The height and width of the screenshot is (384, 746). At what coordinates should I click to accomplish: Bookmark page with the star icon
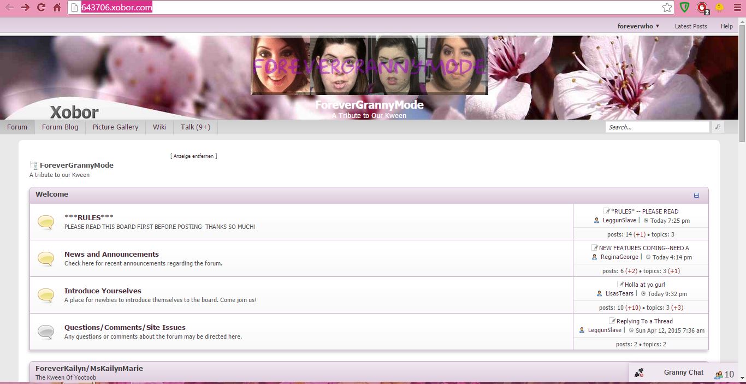pyautogui.click(x=667, y=7)
